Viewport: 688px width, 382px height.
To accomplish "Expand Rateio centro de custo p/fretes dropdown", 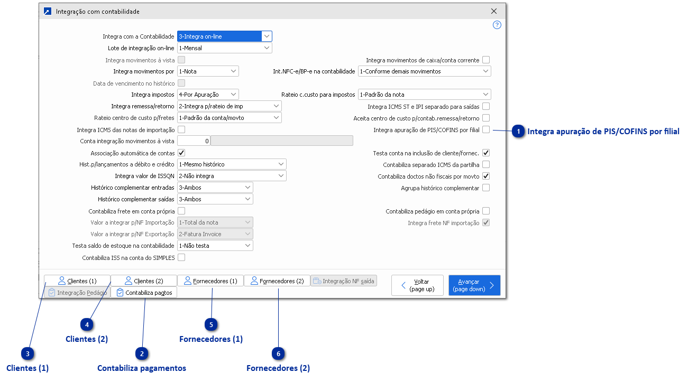I will 230,118.
